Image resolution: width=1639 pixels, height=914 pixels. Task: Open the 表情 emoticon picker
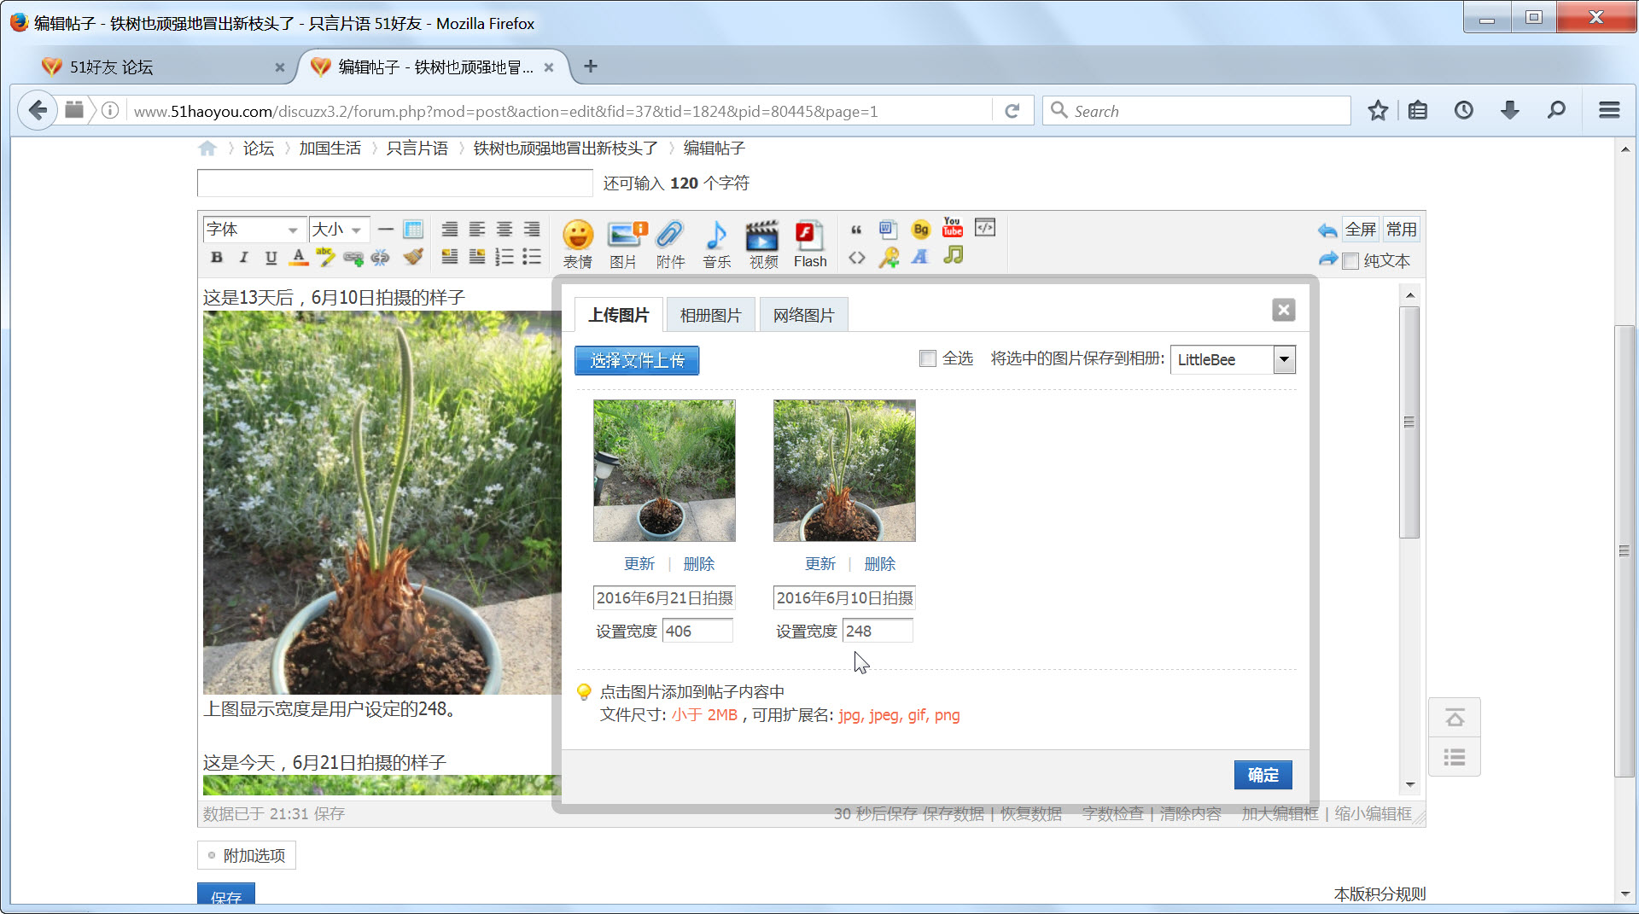click(577, 243)
